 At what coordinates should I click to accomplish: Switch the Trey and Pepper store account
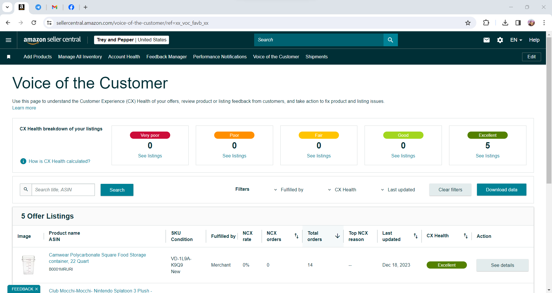(x=132, y=40)
